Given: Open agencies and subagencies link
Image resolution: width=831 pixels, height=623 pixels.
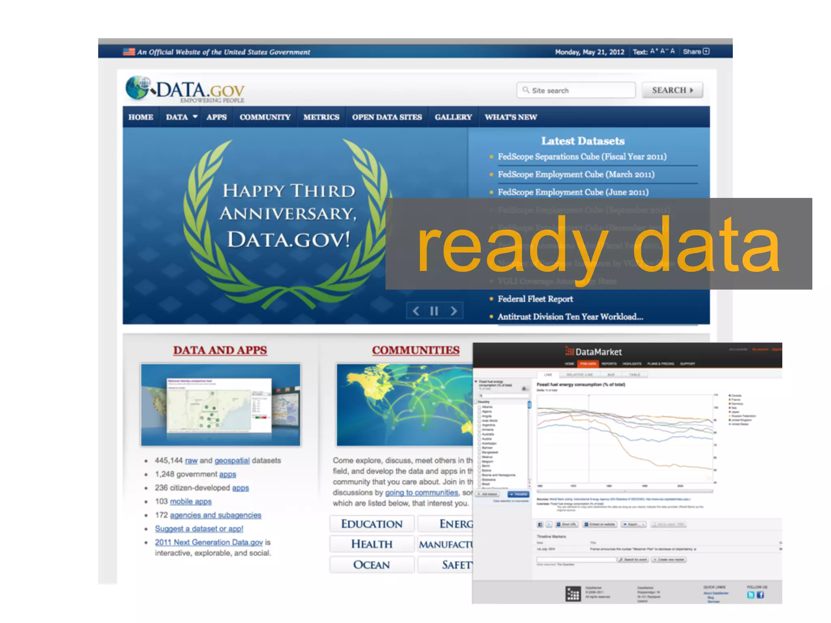Looking at the screenshot, I should (215, 515).
